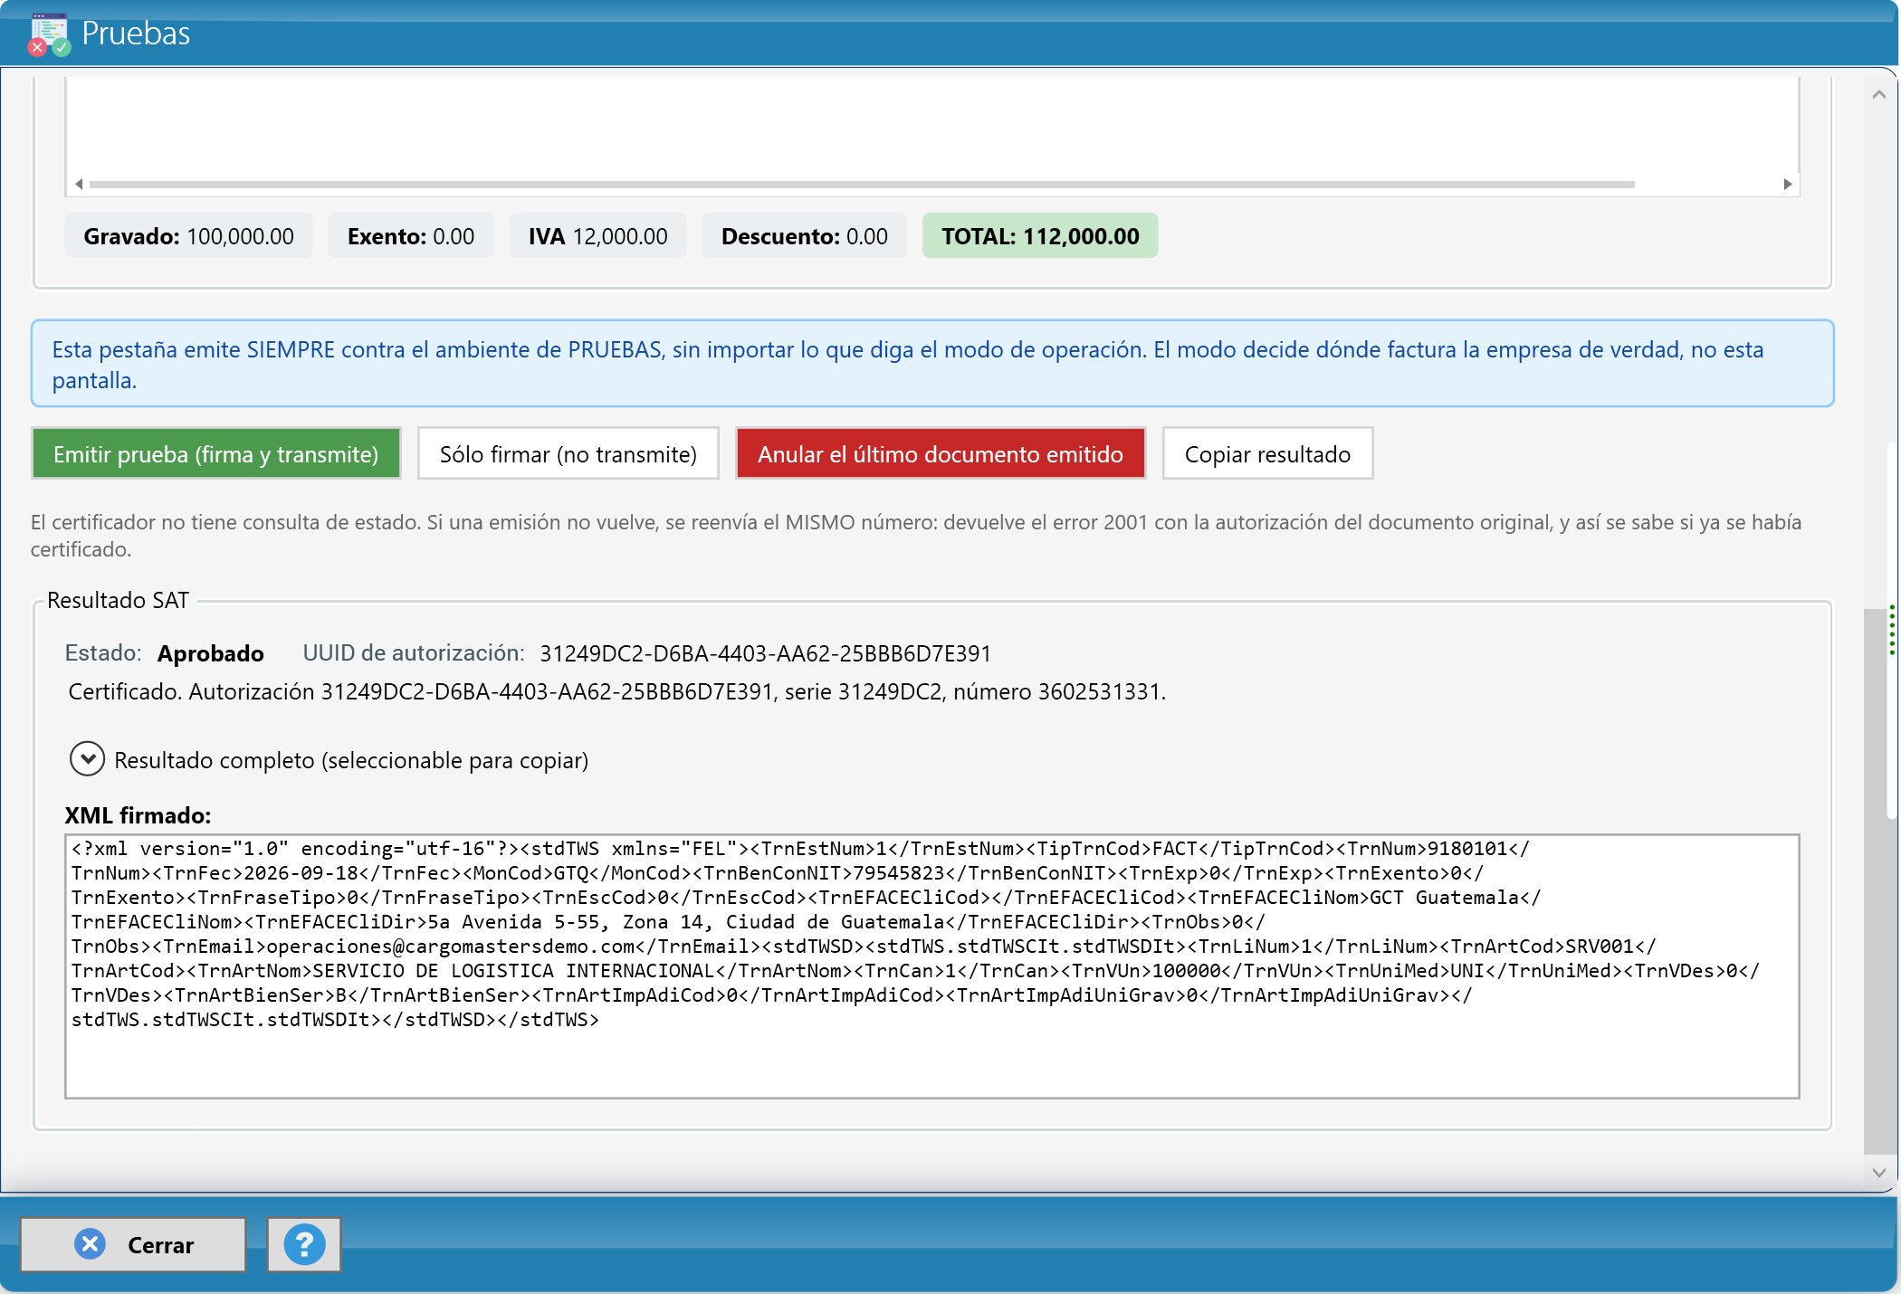The height and width of the screenshot is (1294, 1901).
Task: Click the Resultado SAT group label
Action: click(x=118, y=600)
